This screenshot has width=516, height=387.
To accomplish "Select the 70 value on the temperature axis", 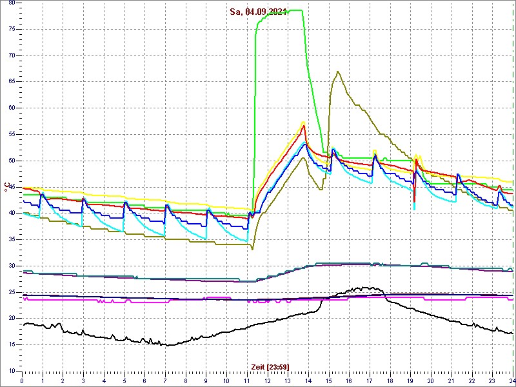I will 12,55.
